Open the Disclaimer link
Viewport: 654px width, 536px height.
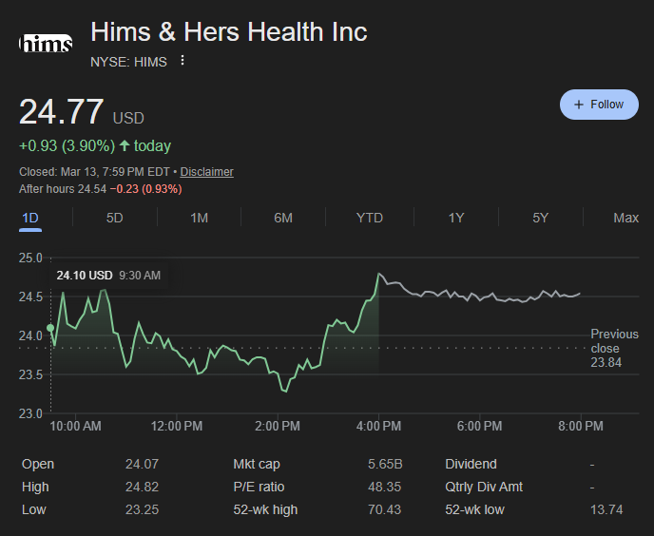206,172
